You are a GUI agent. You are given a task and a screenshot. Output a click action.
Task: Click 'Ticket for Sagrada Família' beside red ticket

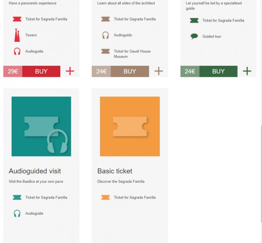(x=46, y=19)
